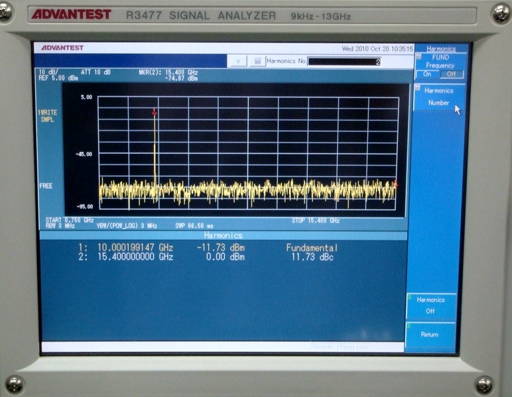
Task: Select the Harmonics Off softkey
Action: [x=430, y=305]
